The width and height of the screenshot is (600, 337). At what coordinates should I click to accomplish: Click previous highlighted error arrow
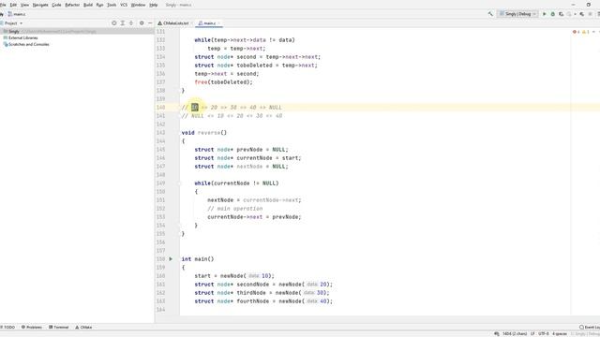[593, 32]
